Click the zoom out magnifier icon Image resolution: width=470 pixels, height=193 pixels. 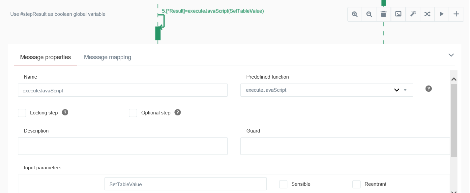[369, 14]
